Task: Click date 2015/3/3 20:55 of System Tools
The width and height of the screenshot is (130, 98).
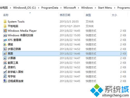Action: pyautogui.click(x=69, y=21)
